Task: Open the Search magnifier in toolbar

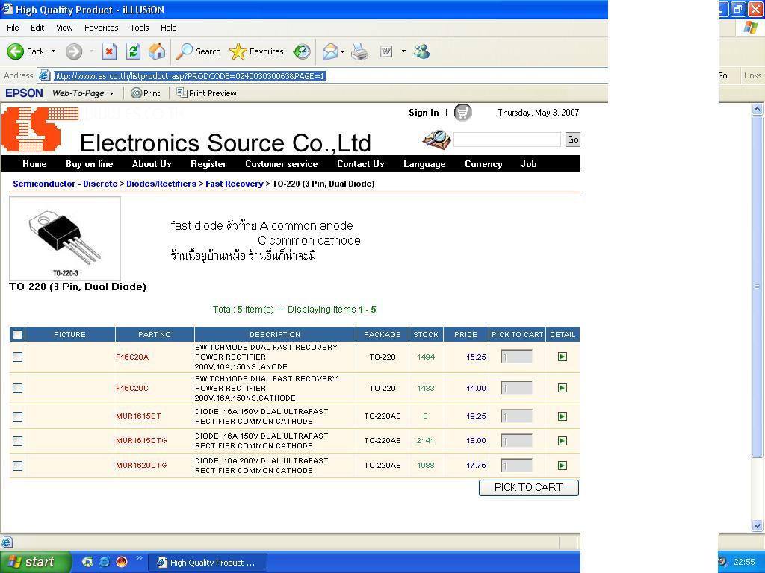Action: click(x=184, y=51)
